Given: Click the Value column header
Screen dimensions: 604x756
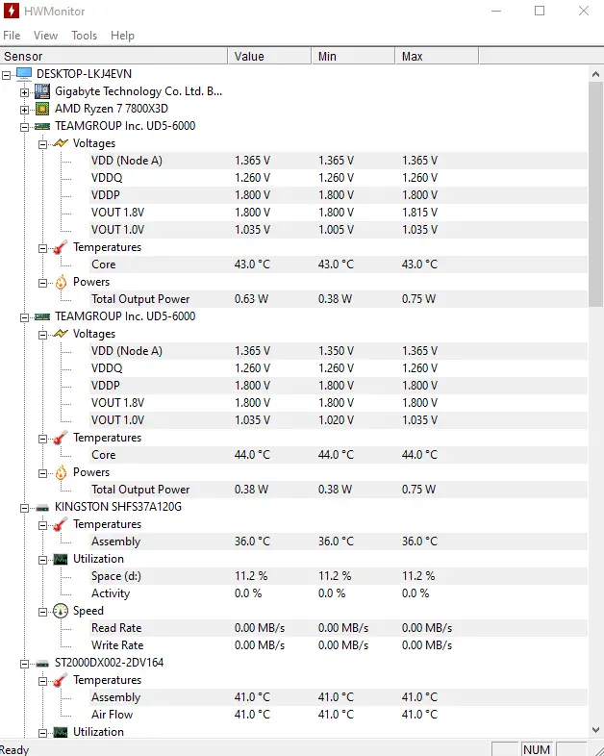Looking at the screenshot, I should coord(269,57).
